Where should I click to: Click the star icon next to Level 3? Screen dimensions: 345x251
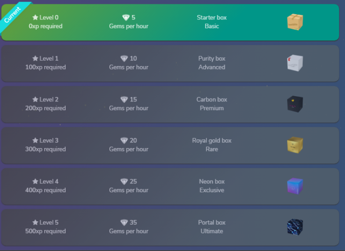(35, 140)
